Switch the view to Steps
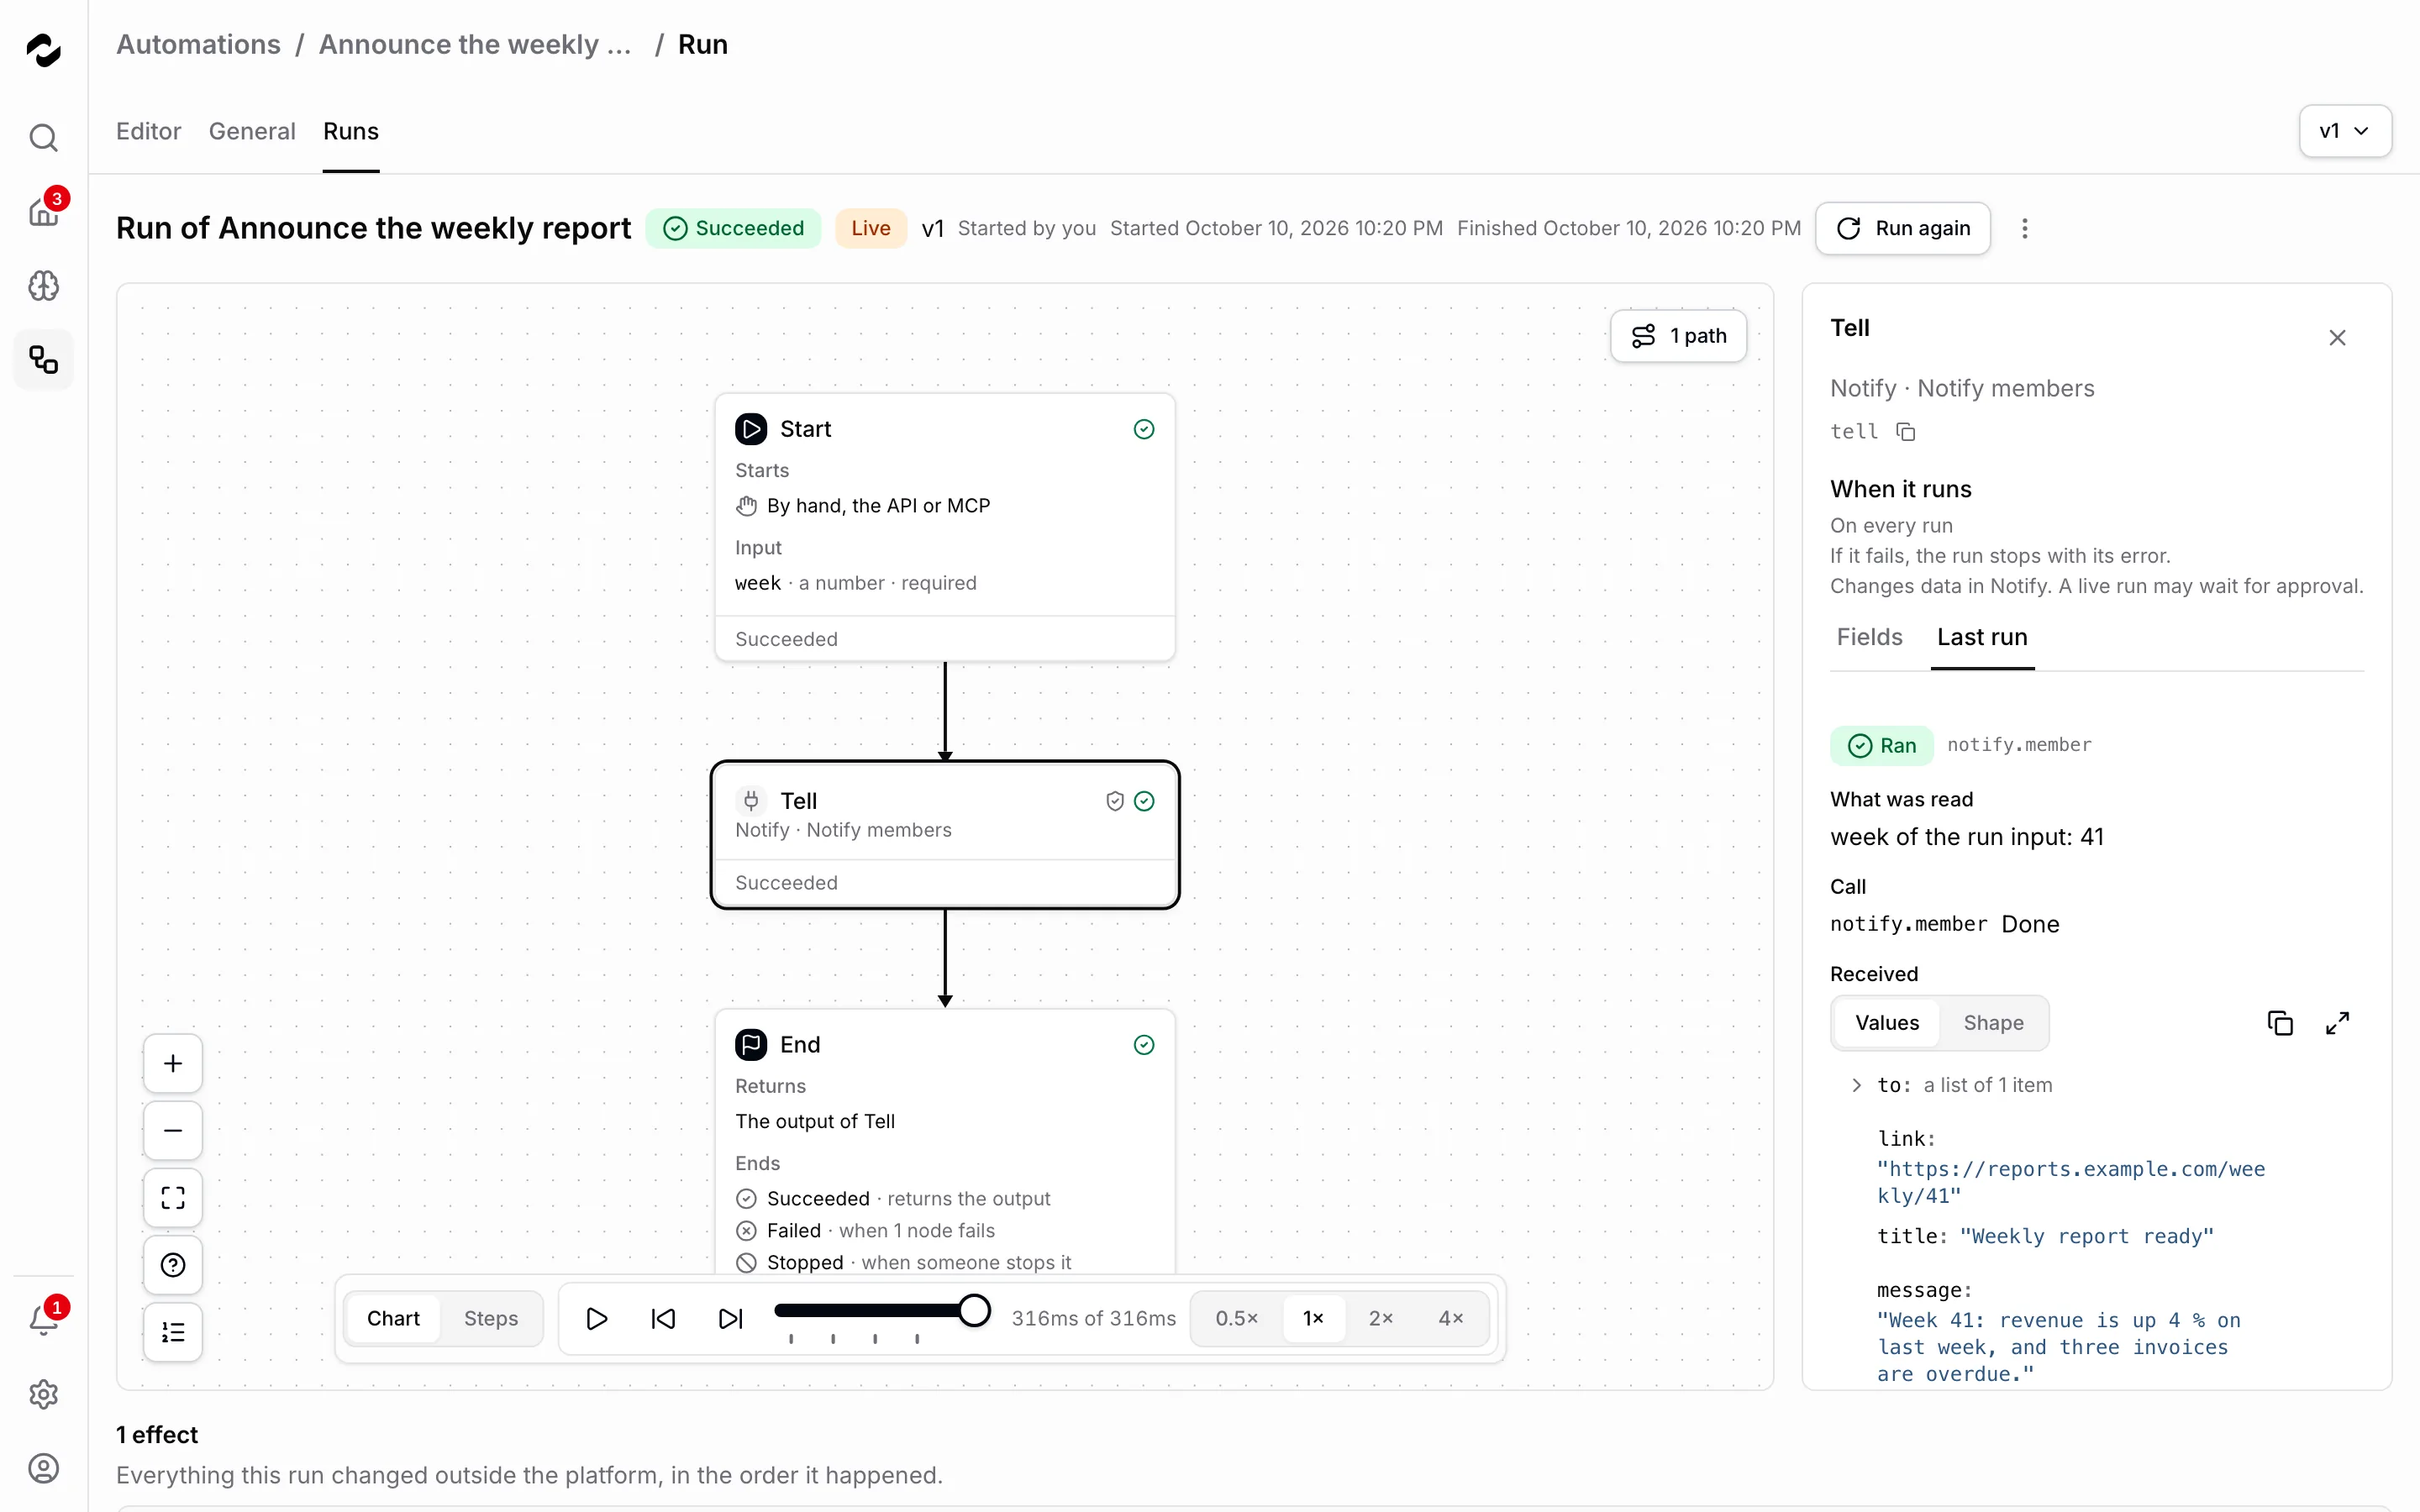 point(491,1318)
